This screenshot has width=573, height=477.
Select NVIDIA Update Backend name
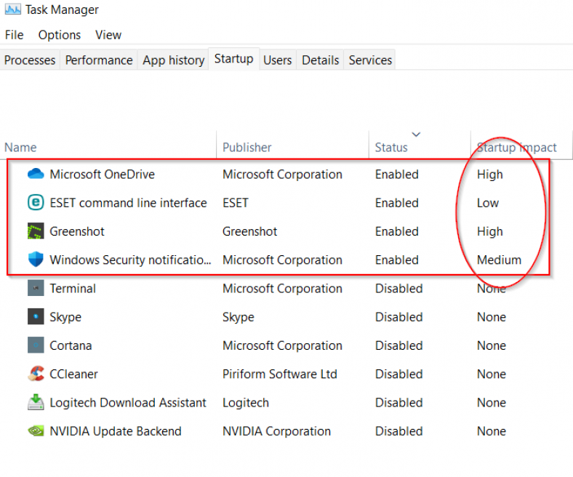coord(116,431)
